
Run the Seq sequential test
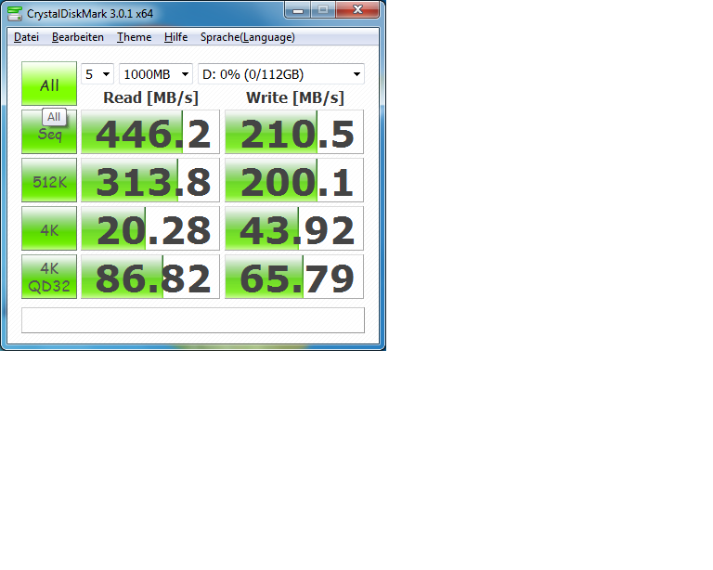coord(49,132)
